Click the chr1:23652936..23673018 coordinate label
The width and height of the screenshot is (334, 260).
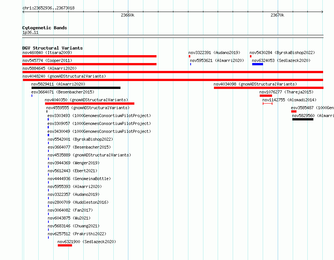click(x=48, y=8)
